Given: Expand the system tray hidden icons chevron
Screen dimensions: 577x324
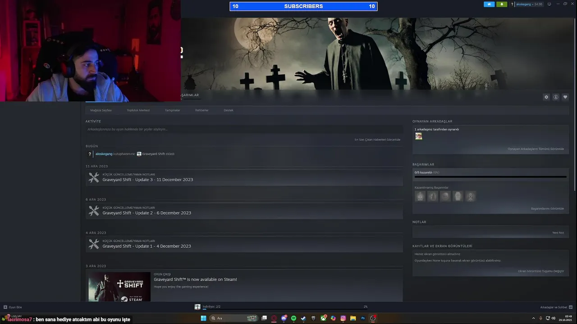Looking at the screenshot, I should [534, 318].
